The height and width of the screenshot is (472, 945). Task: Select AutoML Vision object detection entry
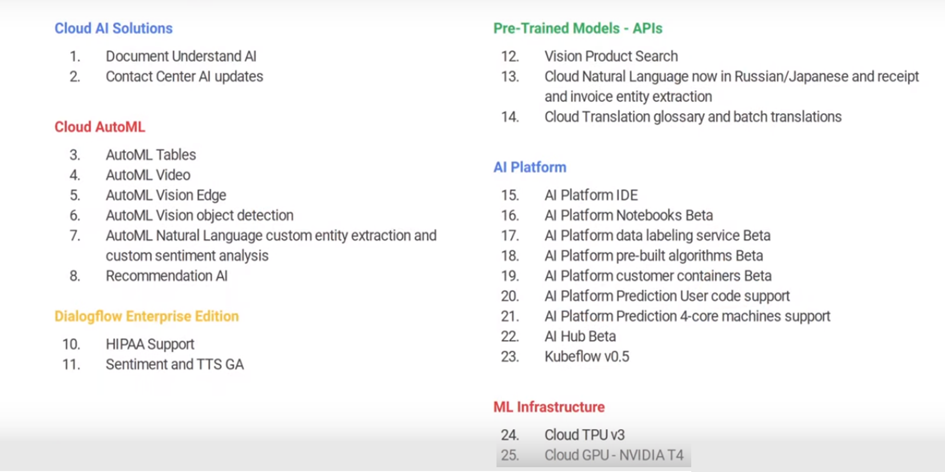tap(199, 216)
